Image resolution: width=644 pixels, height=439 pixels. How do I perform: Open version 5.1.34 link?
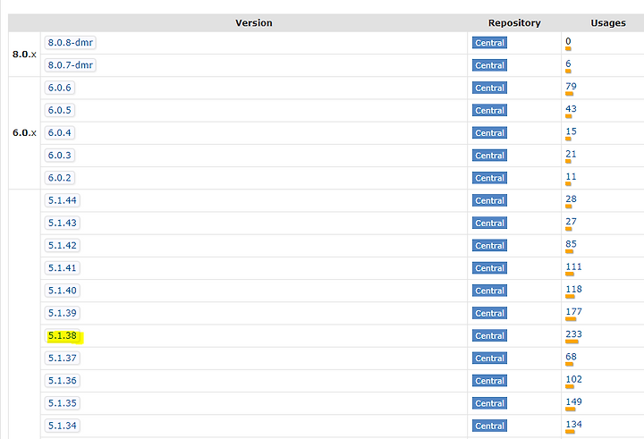(x=63, y=426)
